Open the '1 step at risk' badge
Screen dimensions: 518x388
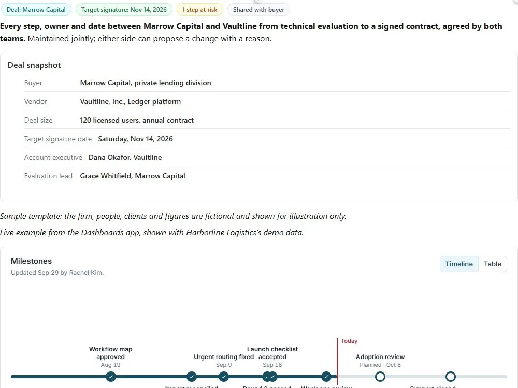click(199, 9)
